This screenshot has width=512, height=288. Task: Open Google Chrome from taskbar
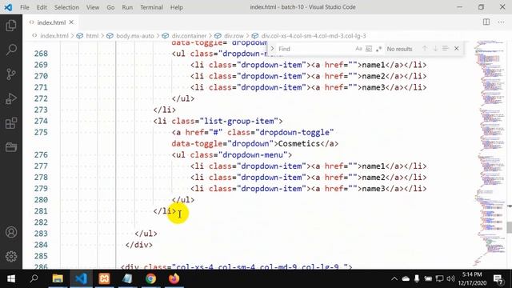tap(150, 279)
